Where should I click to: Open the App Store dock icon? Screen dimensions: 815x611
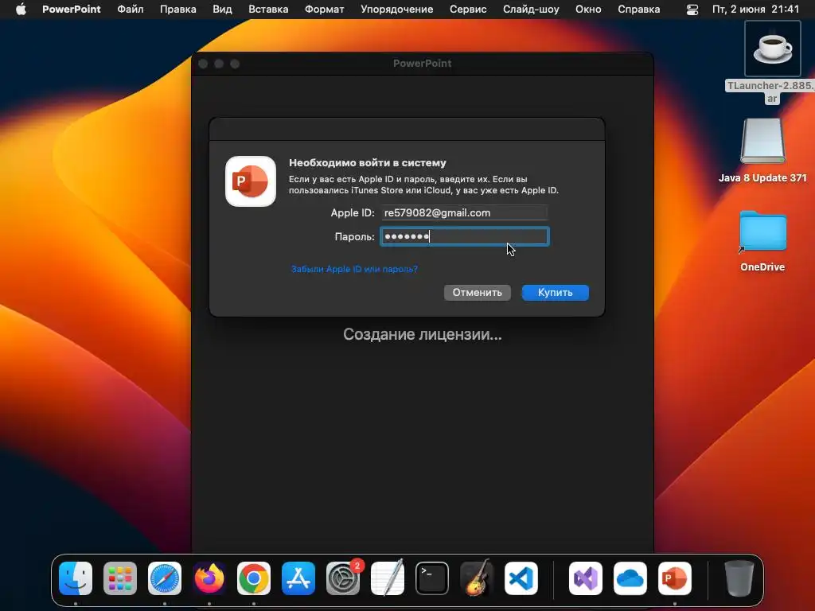click(298, 578)
